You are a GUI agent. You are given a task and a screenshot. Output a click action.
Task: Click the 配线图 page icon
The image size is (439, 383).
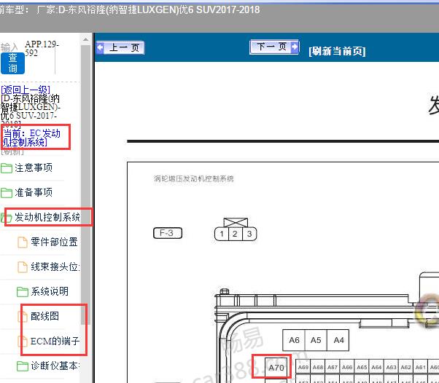click(23, 317)
